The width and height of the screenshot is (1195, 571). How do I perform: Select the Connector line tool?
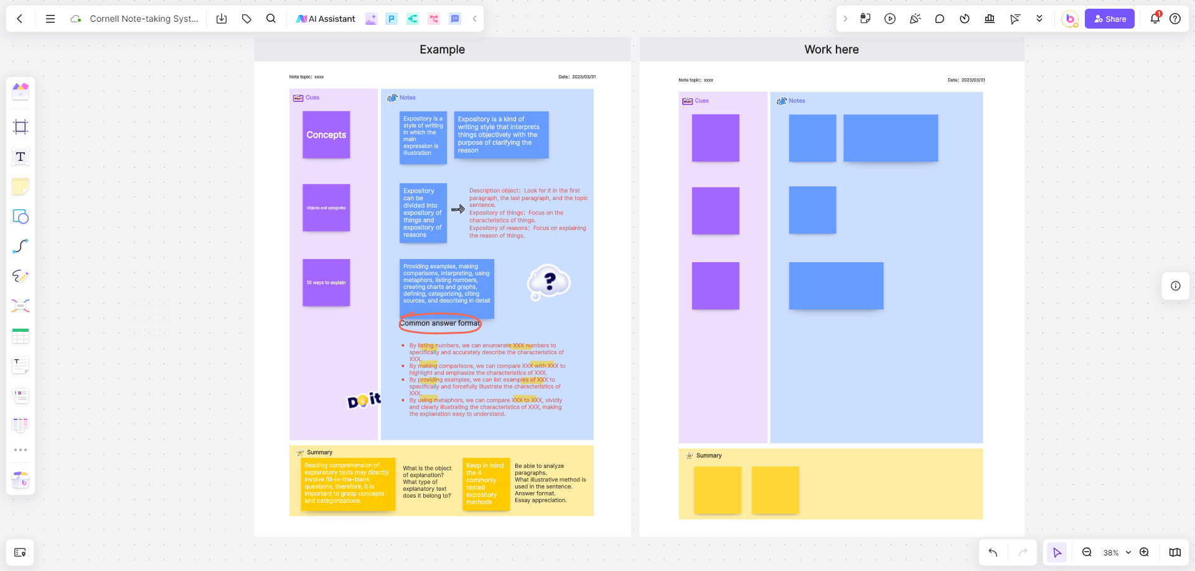21,246
